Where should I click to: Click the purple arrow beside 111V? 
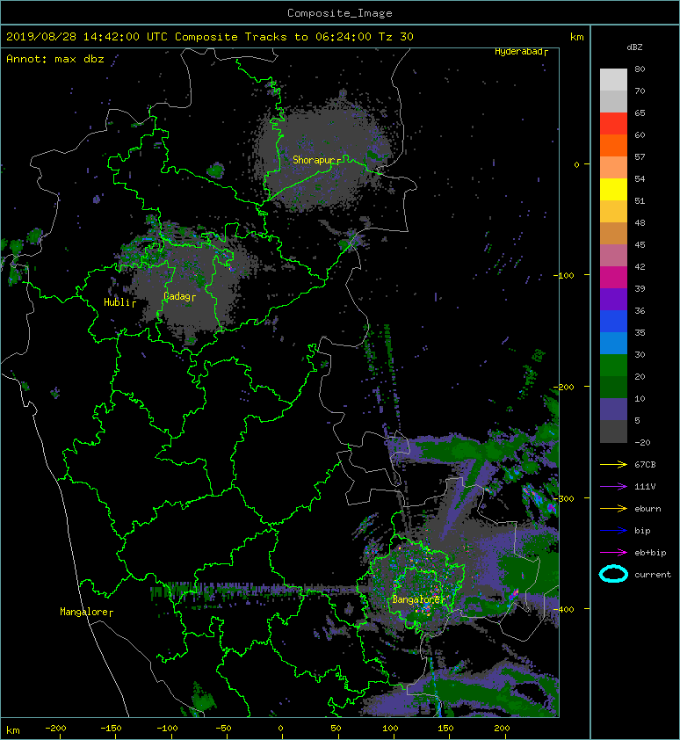(613, 487)
